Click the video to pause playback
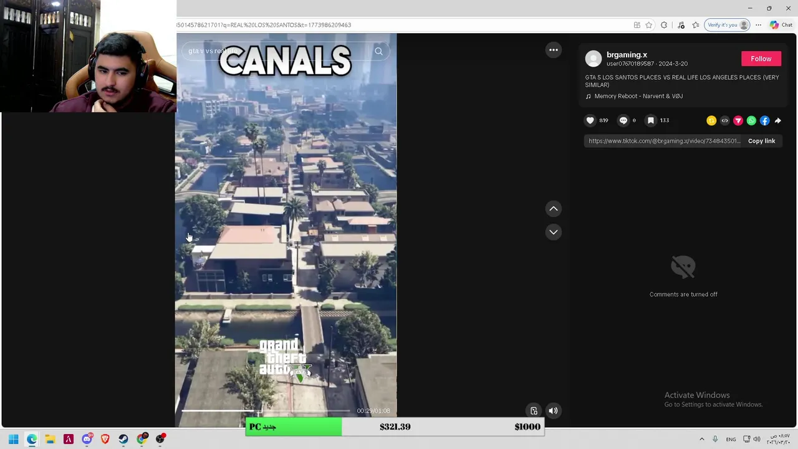798x449 pixels. click(x=286, y=231)
